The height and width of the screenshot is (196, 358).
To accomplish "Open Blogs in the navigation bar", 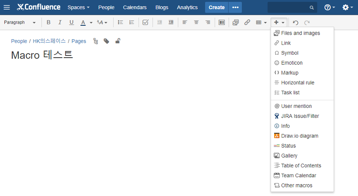I will (x=162, y=7).
